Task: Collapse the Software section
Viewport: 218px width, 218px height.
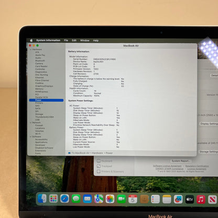Action: point(31,137)
